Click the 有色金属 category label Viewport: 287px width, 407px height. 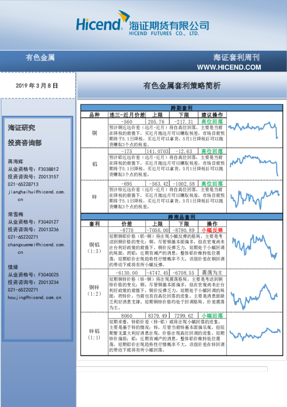pos(40,58)
